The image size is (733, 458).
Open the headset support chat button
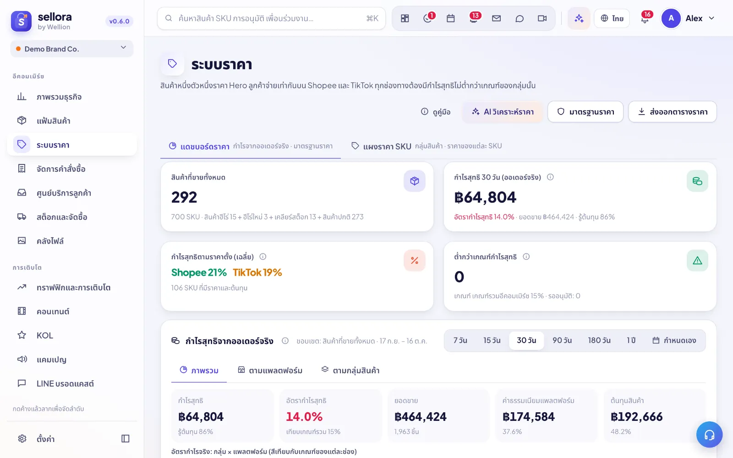tap(709, 435)
